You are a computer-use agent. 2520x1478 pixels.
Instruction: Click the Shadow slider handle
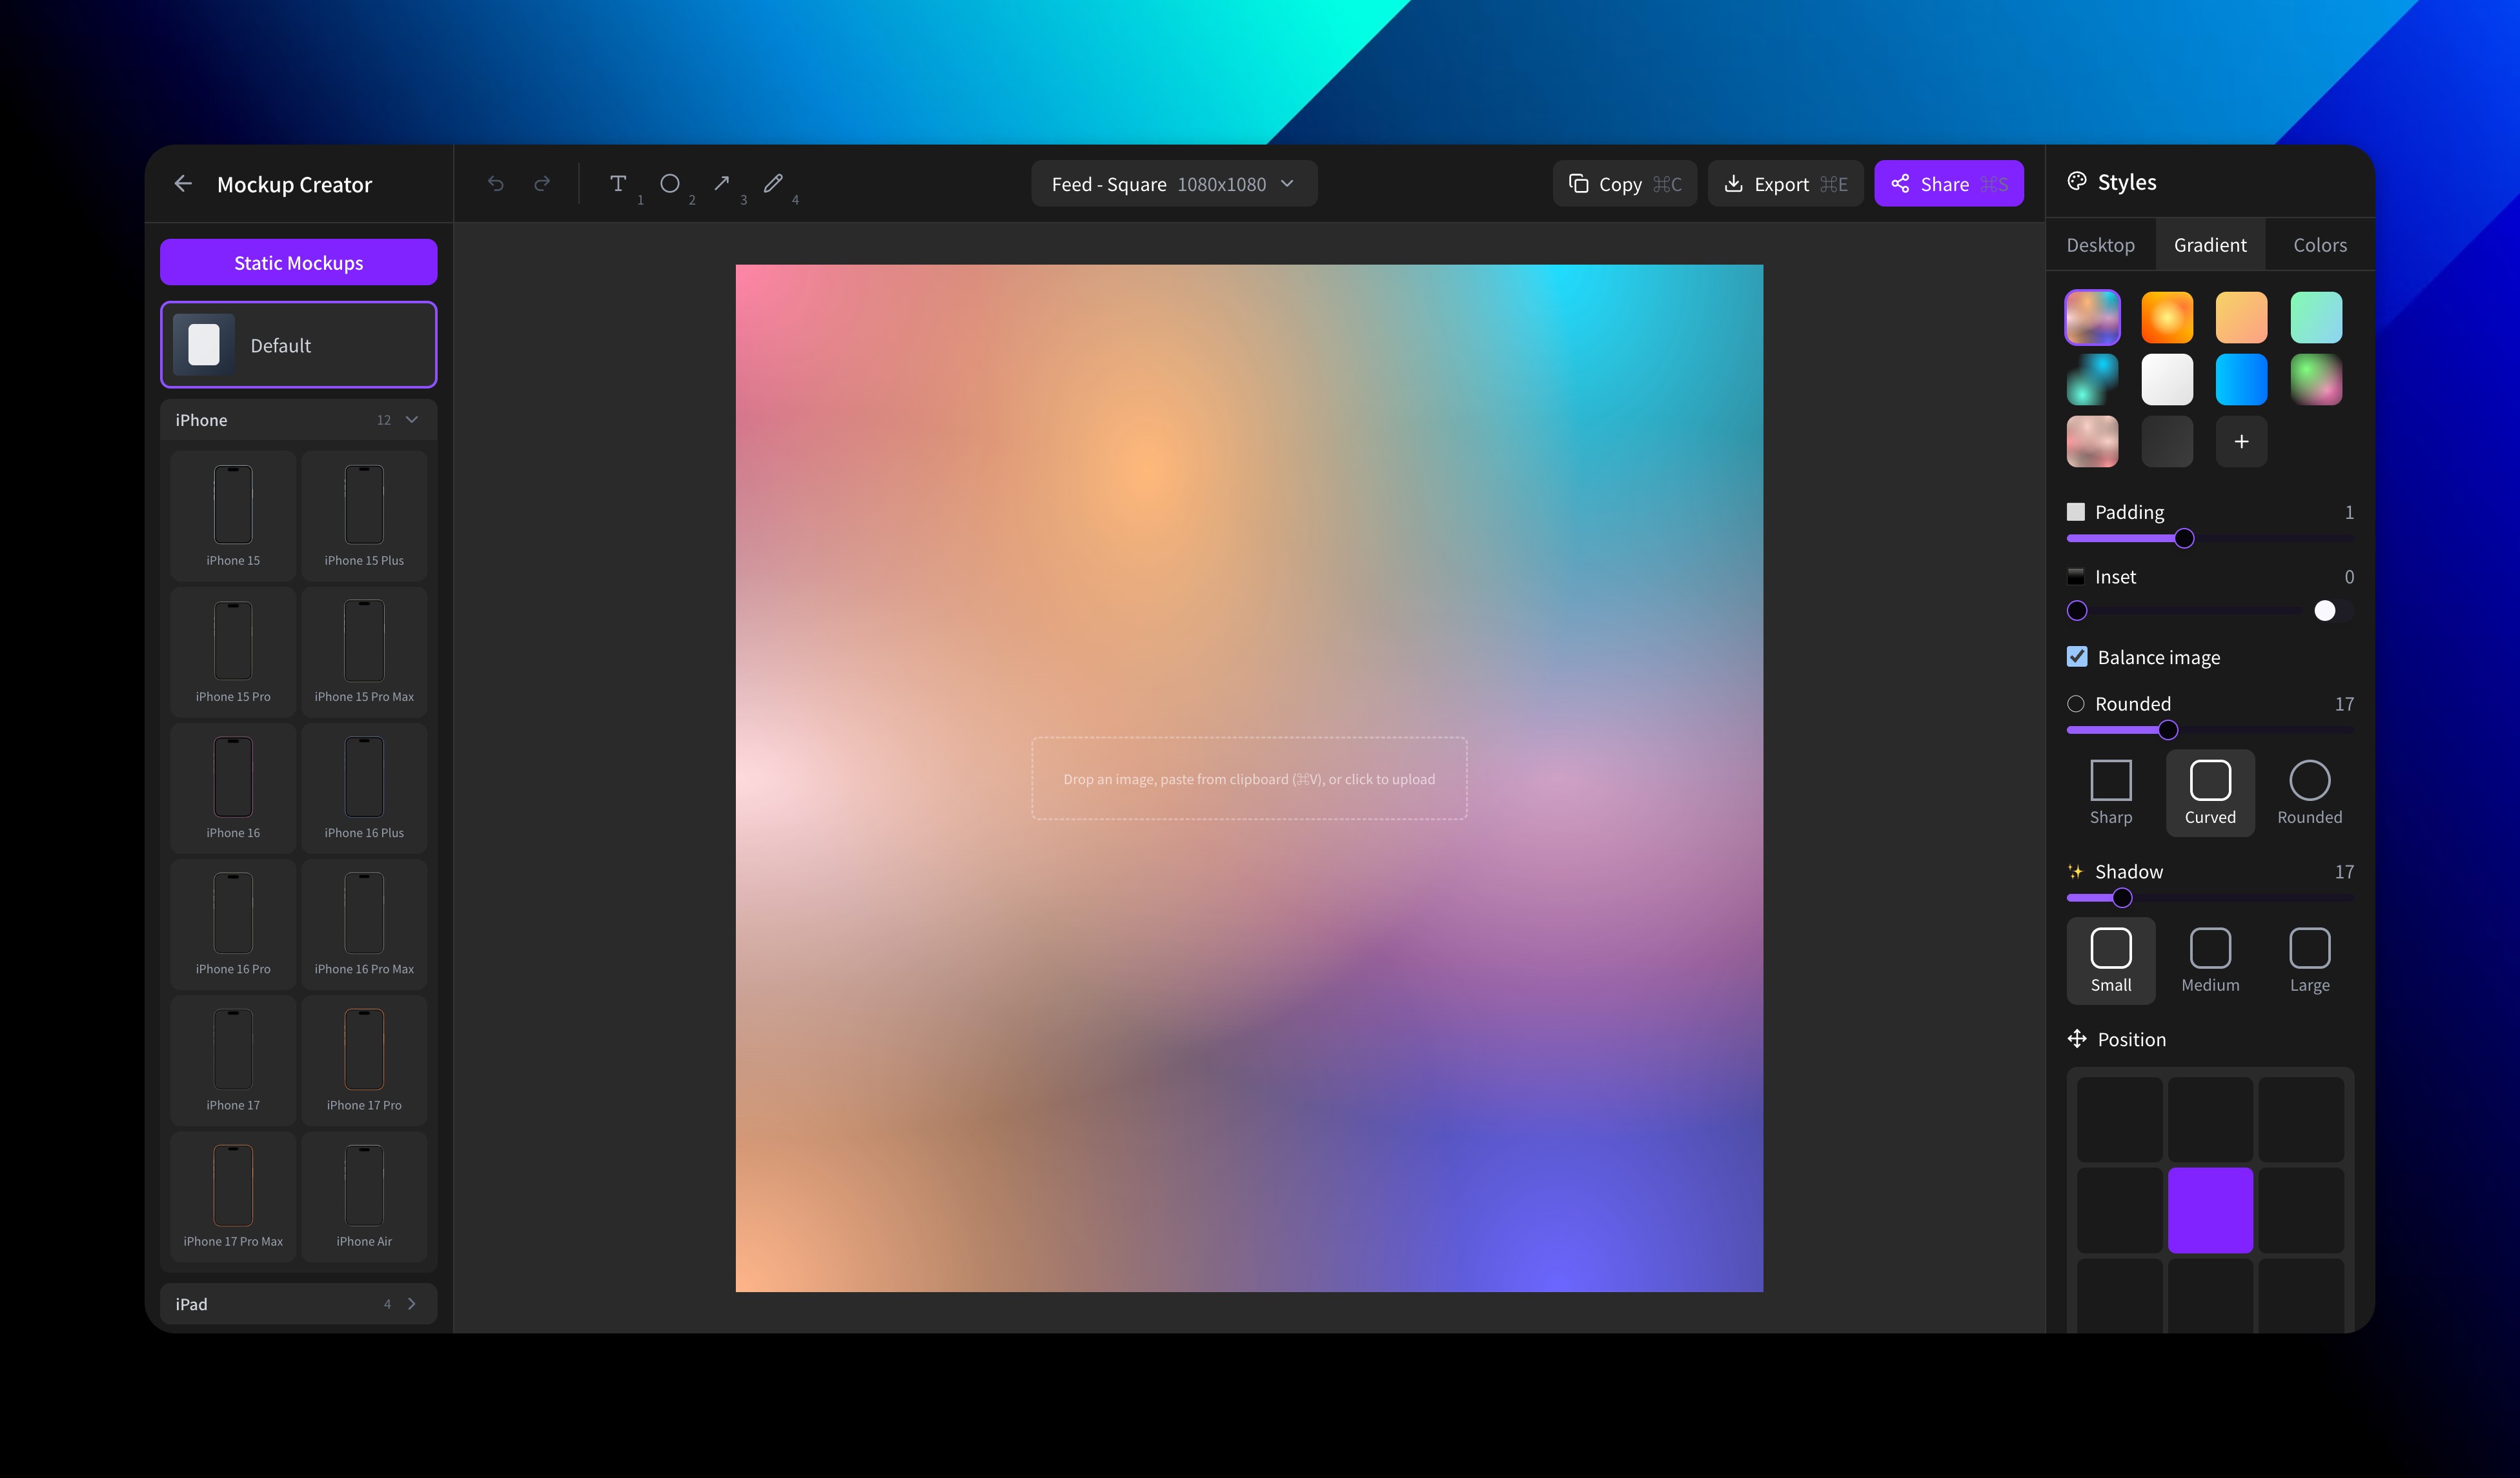2122,898
